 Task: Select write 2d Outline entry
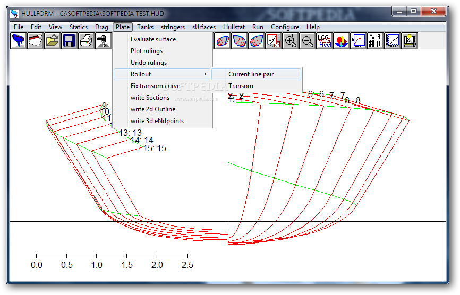[x=163, y=109]
